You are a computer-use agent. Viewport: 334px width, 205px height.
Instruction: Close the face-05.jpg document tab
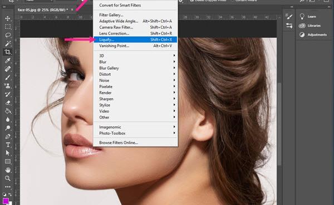[x=72, y=9]
